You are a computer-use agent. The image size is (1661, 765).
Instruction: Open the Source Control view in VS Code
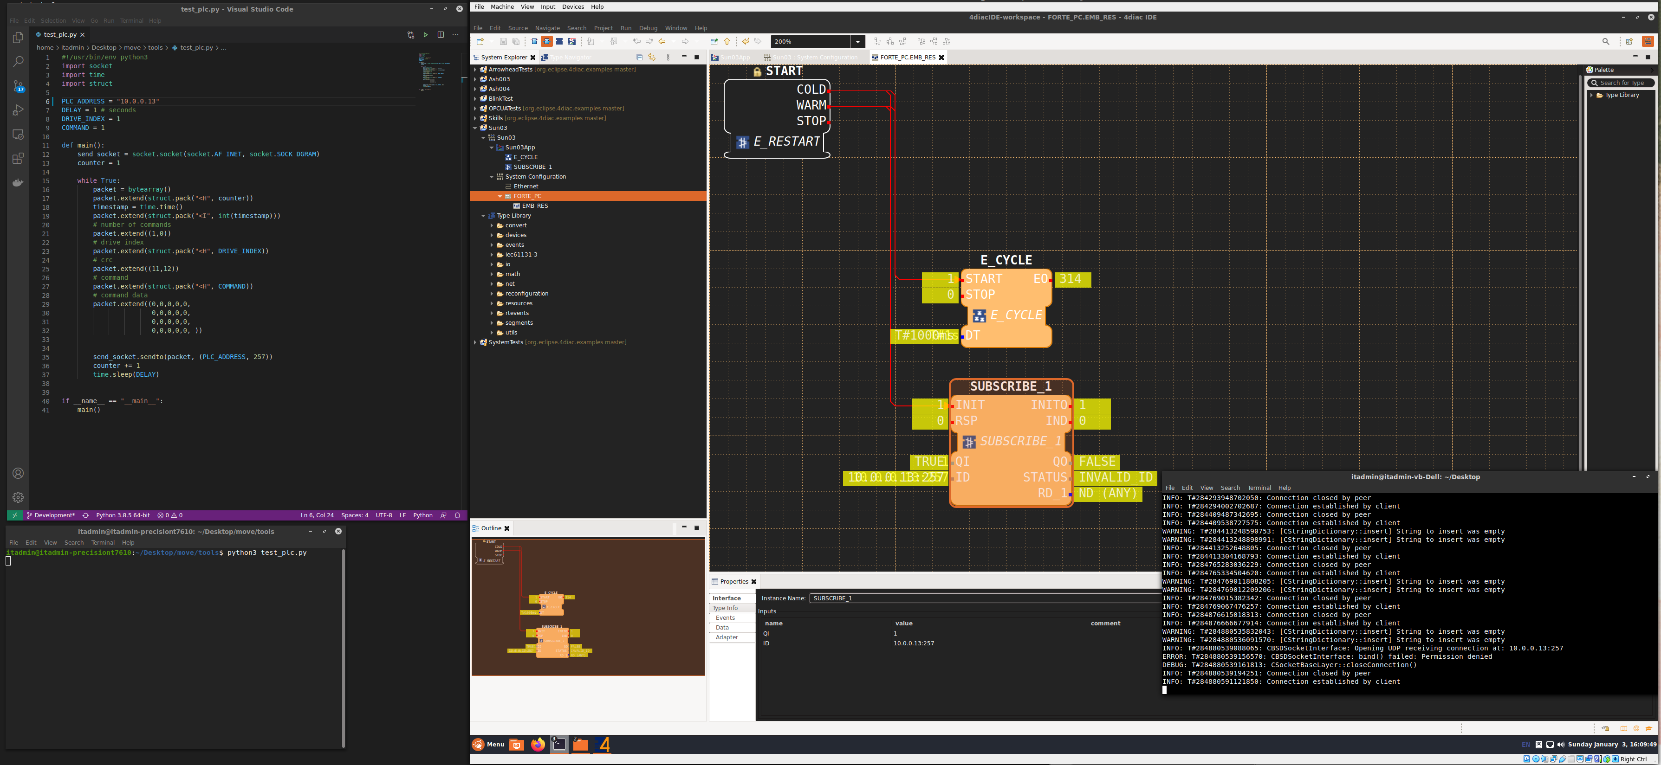(18, 86)
